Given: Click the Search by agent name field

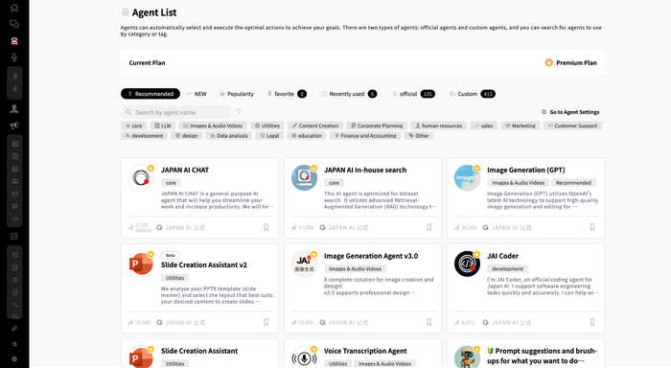Looking at the screenshot, I should (x=175, y=112).
